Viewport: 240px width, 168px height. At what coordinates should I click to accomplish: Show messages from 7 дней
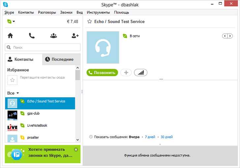[150, 137]
